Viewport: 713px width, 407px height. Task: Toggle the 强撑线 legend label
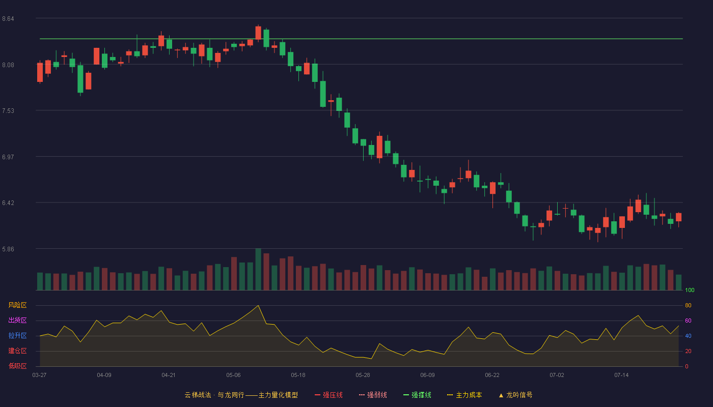[x=421, y=395]
